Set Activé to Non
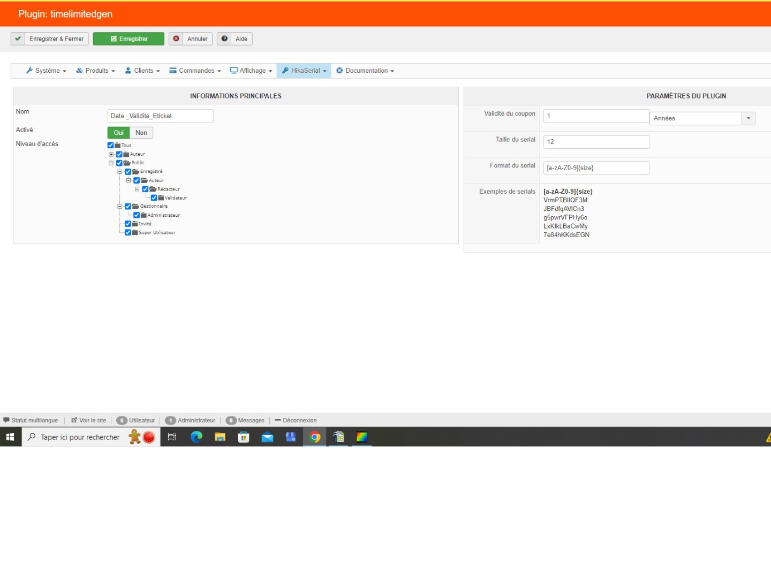 (141, 133)
